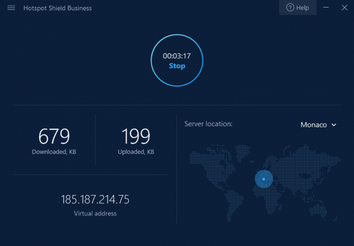Click the 199 uploaded value

pos(136,136)
